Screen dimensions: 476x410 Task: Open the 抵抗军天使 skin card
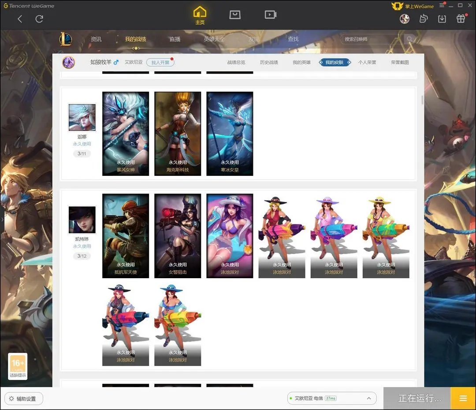tap(126, 236)
